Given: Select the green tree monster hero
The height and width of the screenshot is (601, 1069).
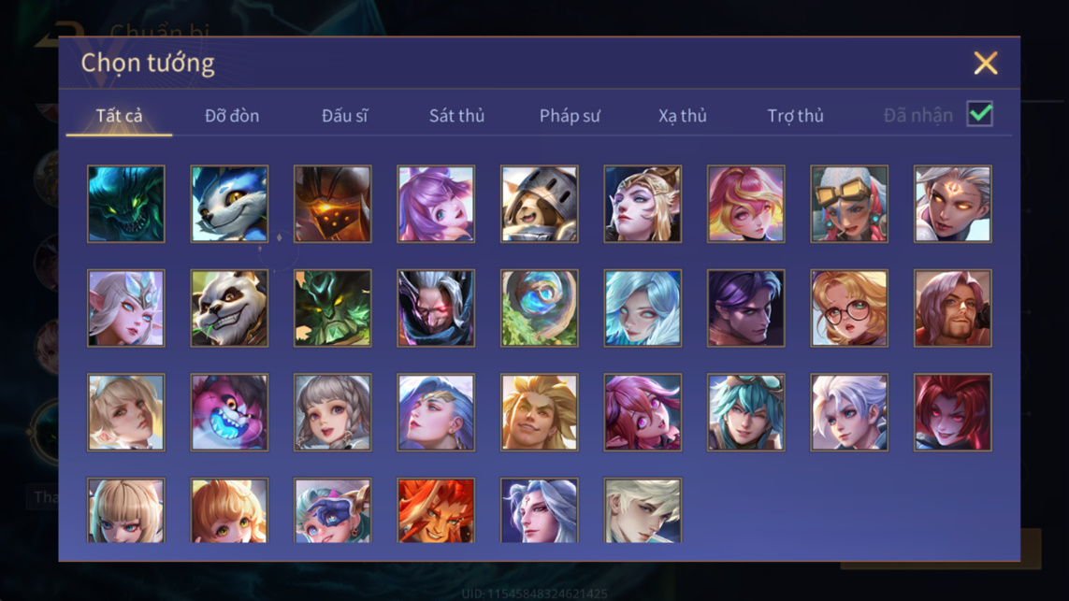Looking at the screenshot, I should coord(333,308).
